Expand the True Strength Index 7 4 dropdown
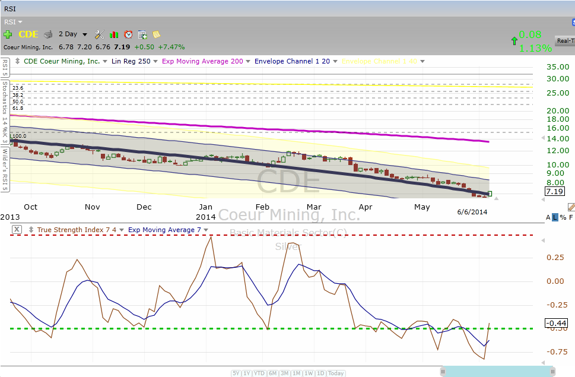 click(122, 230)
